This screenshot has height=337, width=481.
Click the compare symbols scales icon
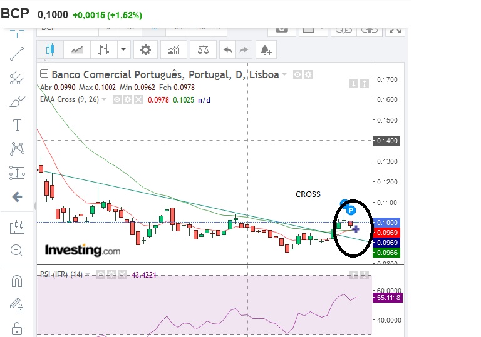[x=203, y=49]
